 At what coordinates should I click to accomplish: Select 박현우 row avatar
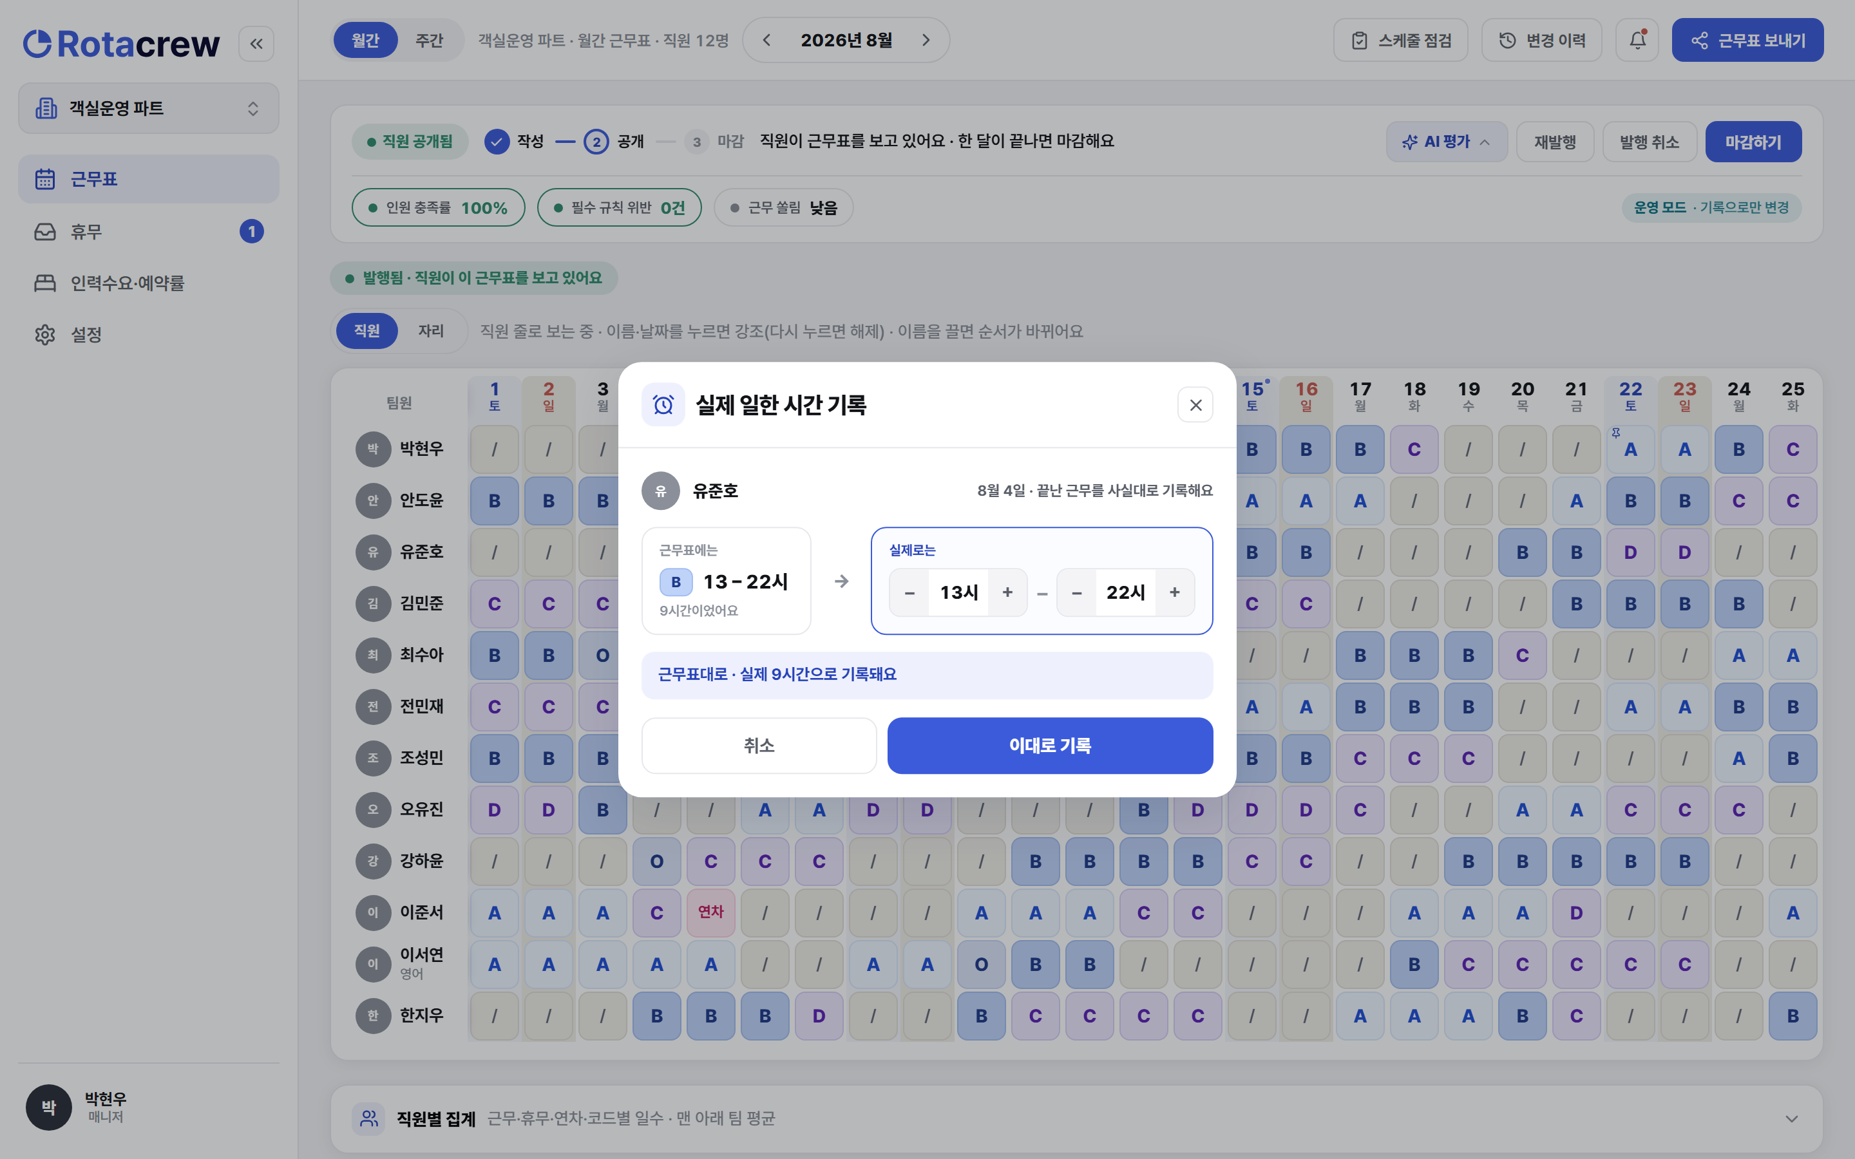click(374, 448)
